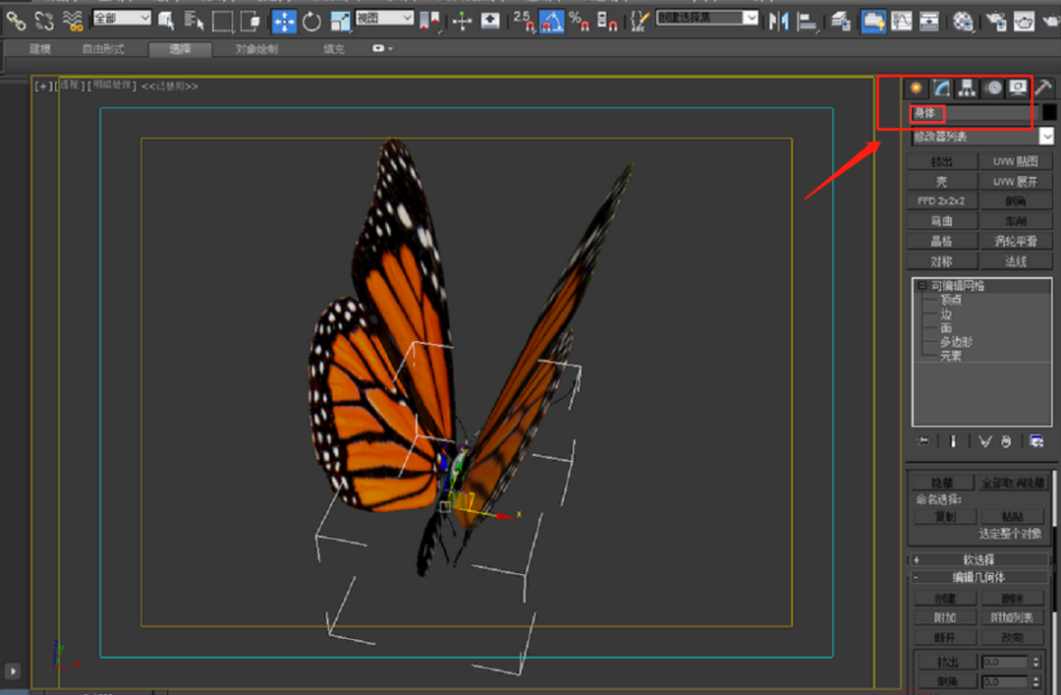Collapse the 可编辑网格 stack entry

921,286
